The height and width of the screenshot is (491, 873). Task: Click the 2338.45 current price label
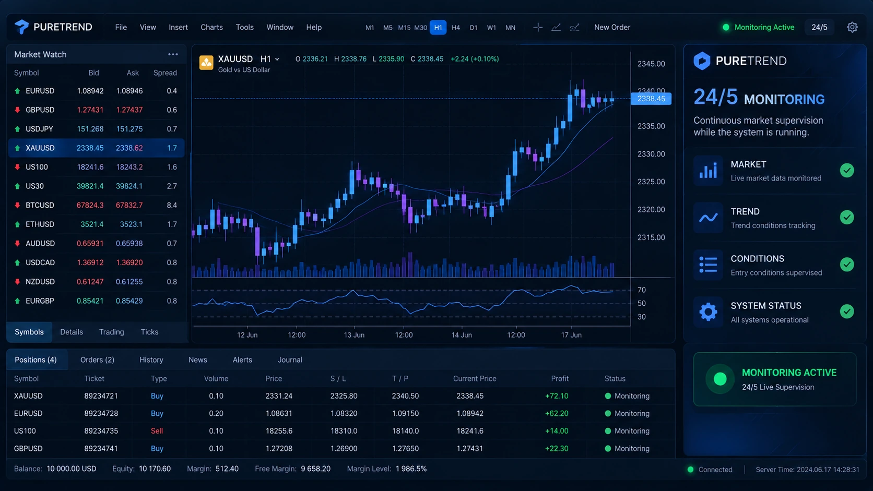tap(651, 99)
